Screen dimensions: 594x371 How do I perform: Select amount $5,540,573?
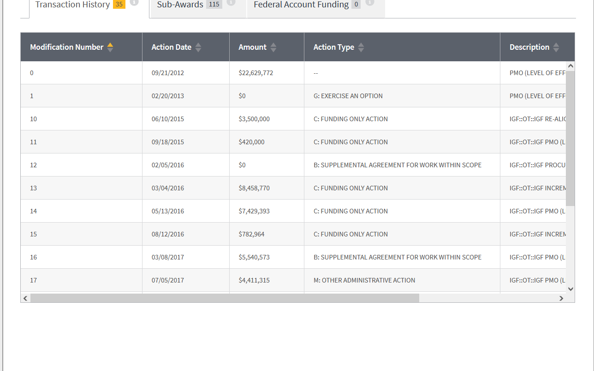pyautogui.click(x=254, y=257)
